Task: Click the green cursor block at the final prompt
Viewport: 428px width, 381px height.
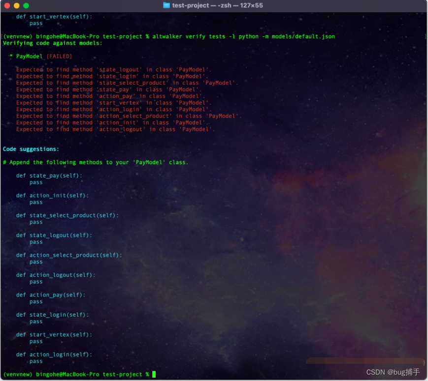Action: tap(154, 375)
